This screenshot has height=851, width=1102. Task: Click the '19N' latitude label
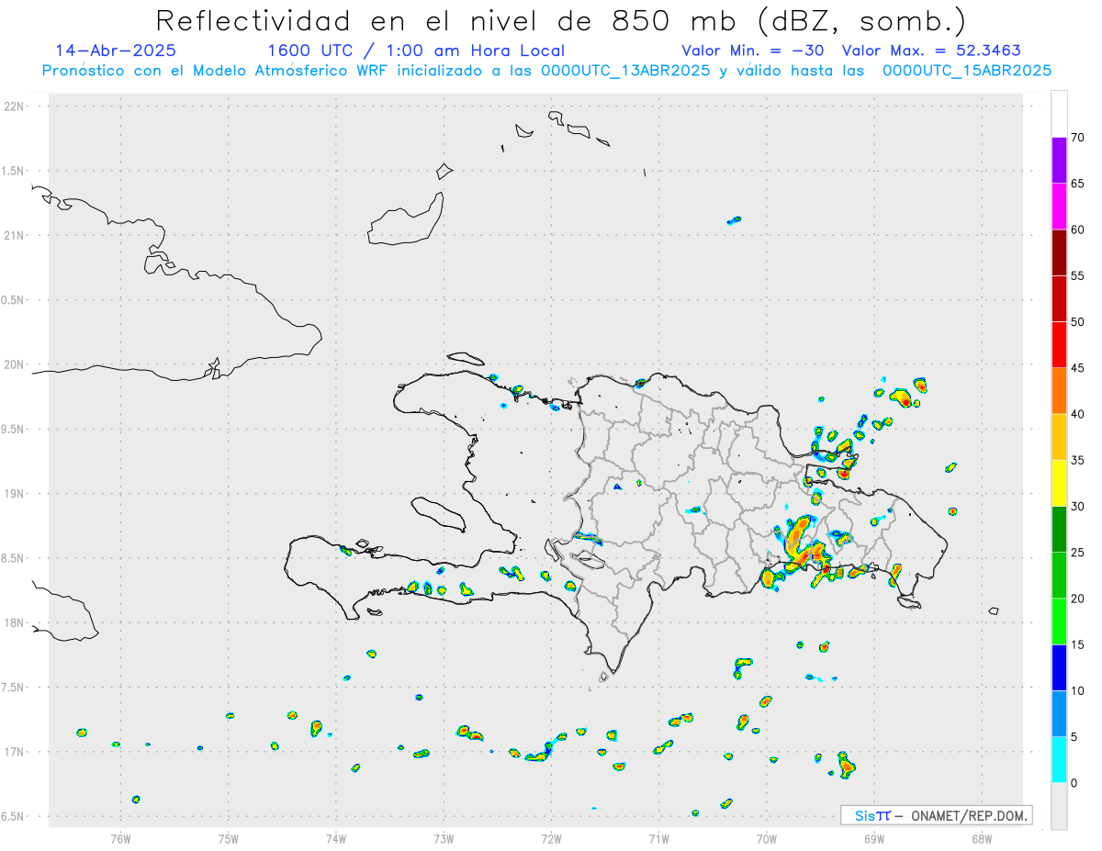pos(16,494)
